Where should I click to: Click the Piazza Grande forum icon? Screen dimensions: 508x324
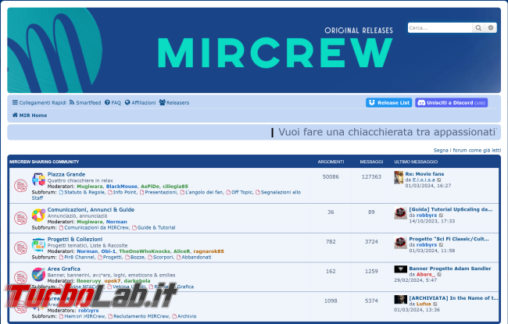(x=38, y=180)
